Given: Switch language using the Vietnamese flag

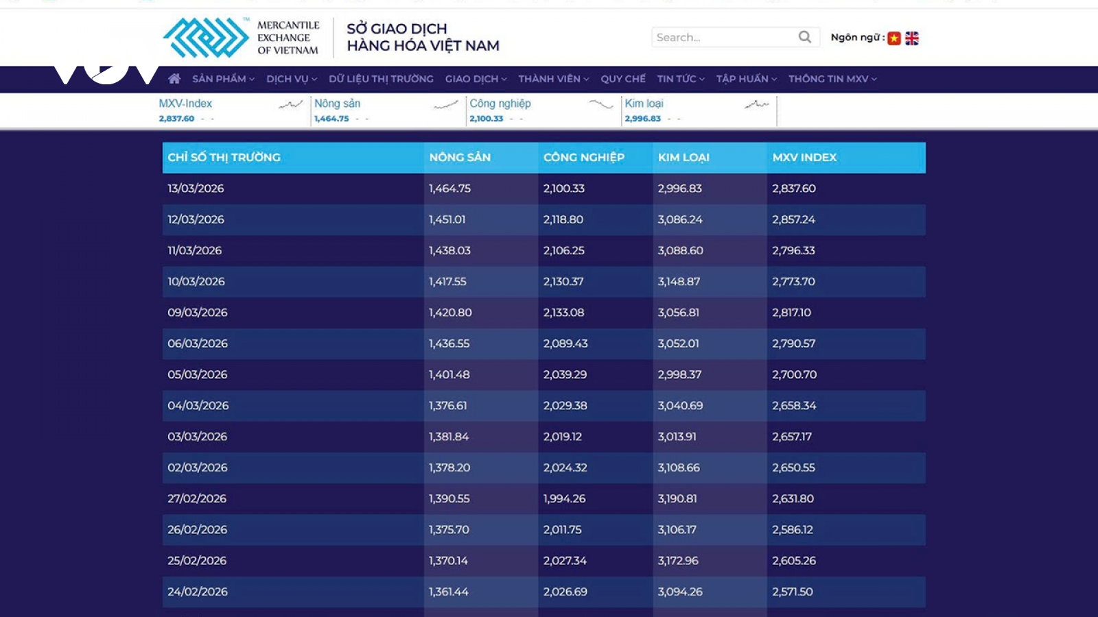Looking at the screenshot, I should point(893,38).
